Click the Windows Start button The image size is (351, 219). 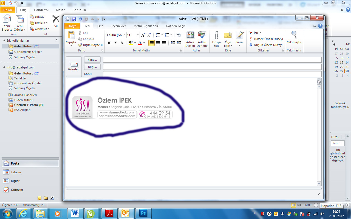(x=7, y=213)
